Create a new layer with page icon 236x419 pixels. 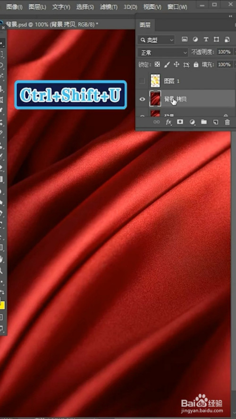(216, 122)
